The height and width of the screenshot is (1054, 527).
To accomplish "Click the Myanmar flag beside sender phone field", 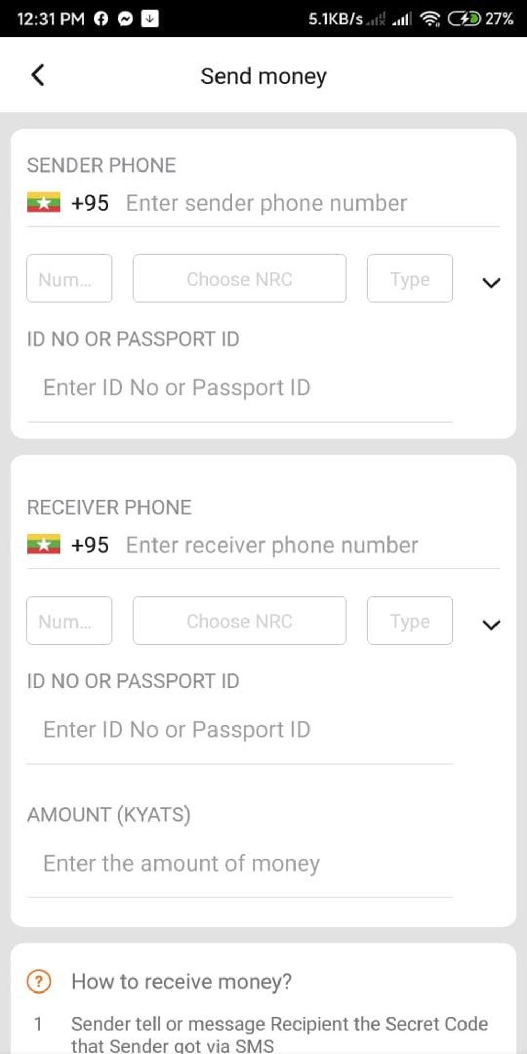I will (x=44, y=203).
